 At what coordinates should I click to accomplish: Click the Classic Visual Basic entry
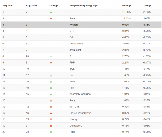click(80, 113)
